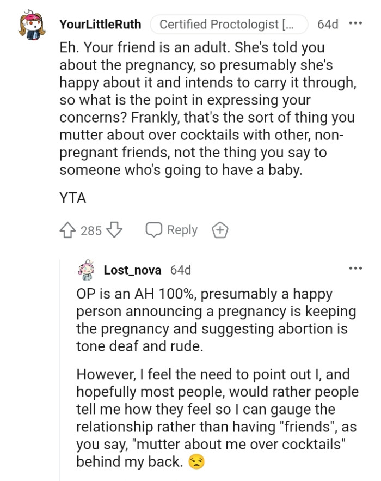The height and width of the screenshot is (481, 381).
Task: Click the Reply speech bubble icon
Action: click(155, 230)
